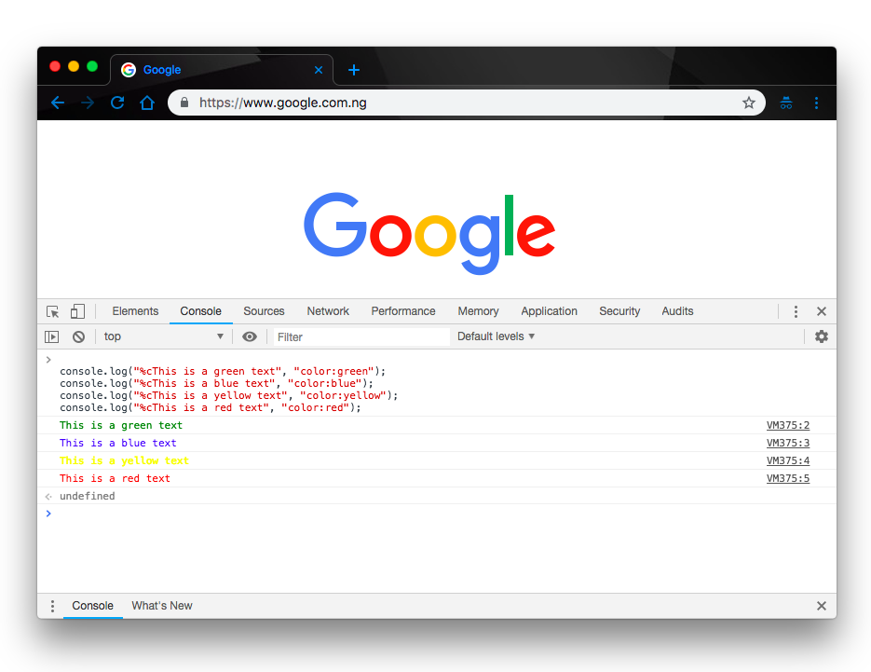Toggle the device toolbar icon

(77, 311)
